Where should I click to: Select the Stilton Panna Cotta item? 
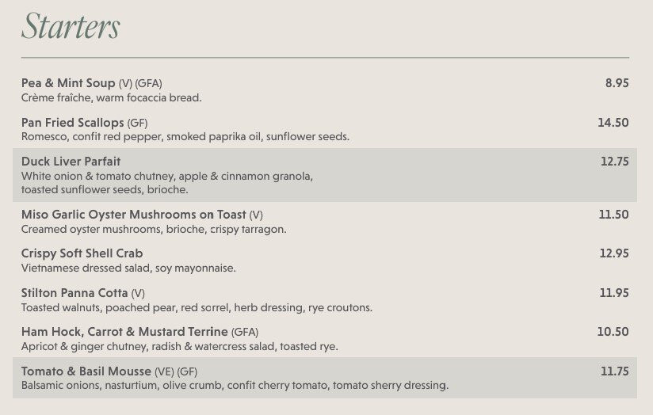(x=74, y=292)
